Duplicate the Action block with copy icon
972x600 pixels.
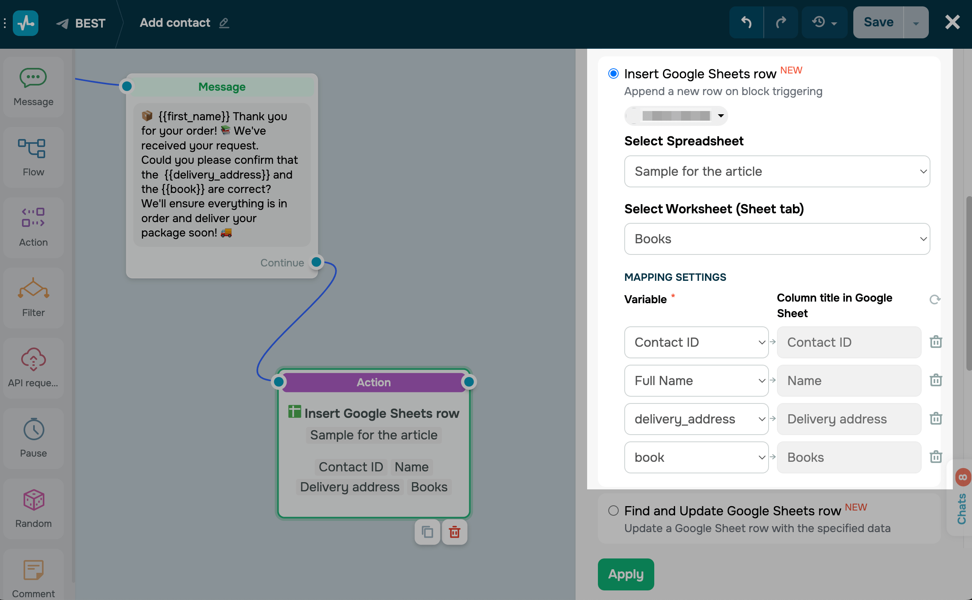pyautogui.click(x=427, y=532)
